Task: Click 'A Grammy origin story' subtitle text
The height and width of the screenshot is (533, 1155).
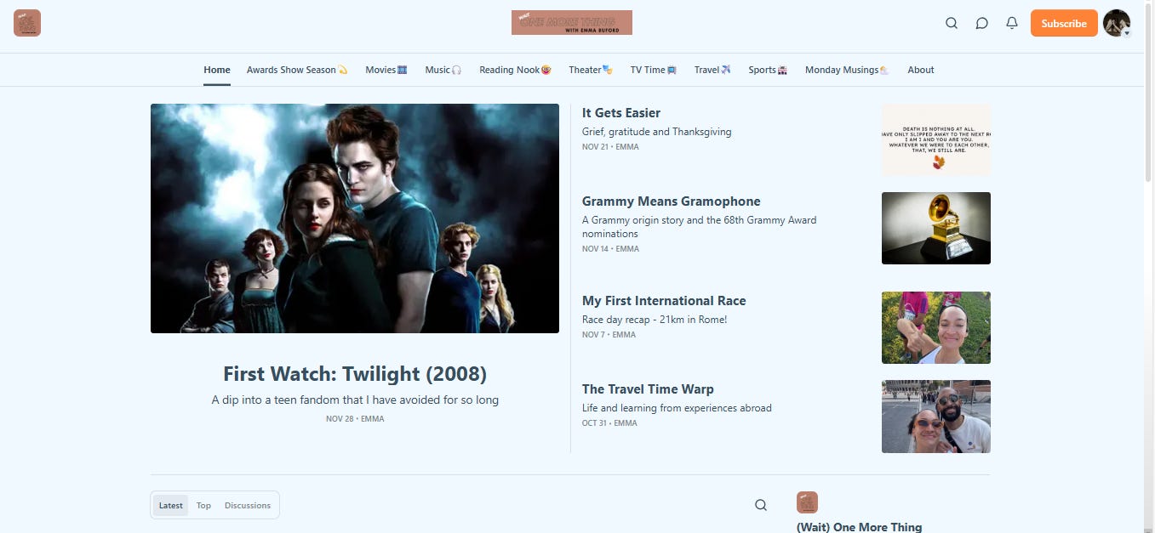Action: pyautogui.click(x=699, y=227)
